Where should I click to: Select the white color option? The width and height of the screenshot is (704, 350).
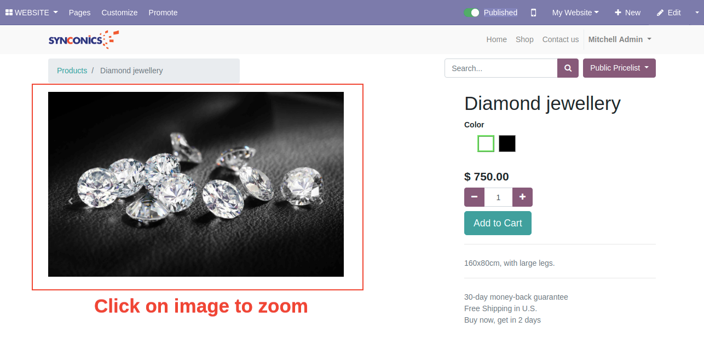click(486, 144)
